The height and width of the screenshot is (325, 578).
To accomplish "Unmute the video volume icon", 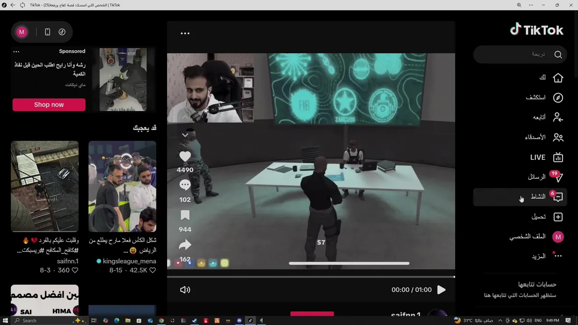I will click(185, 290).
